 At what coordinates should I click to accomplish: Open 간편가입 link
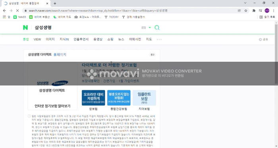[x=109, y=81]
